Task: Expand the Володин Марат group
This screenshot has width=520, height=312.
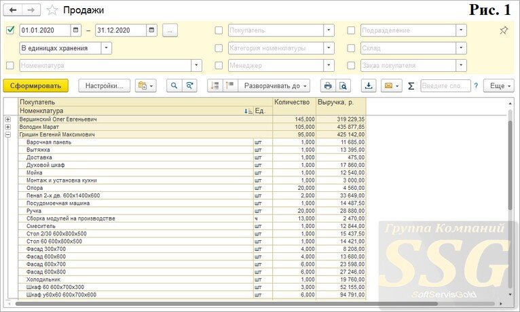Action: tap(8, 127)
